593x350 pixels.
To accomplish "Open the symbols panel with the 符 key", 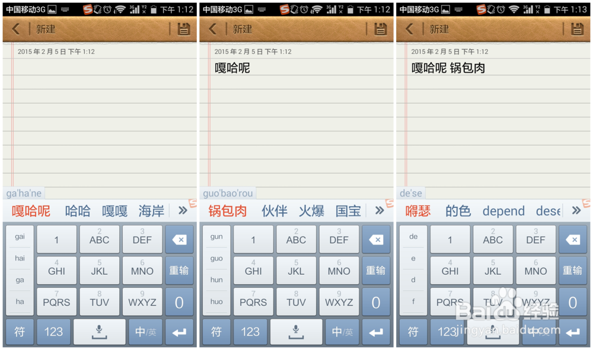I will click(x=20, y=332).
